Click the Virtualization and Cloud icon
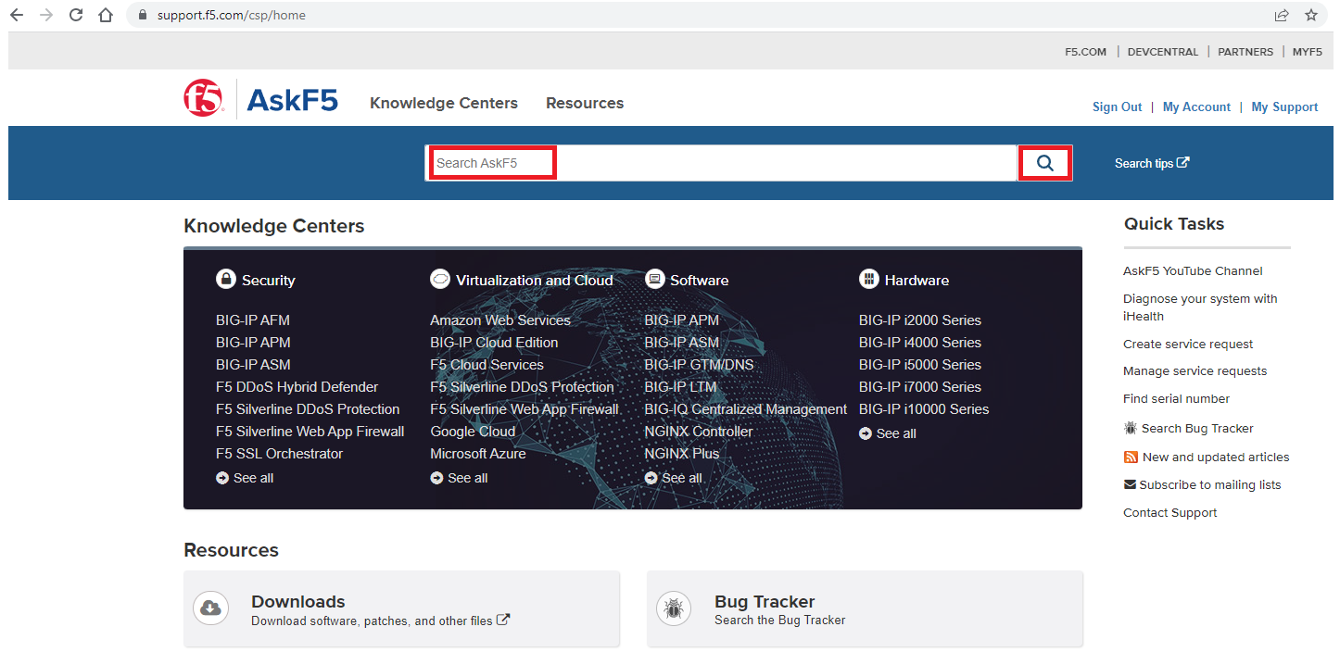This screenshot has height=652, width=1340. [x=439, y=279]
